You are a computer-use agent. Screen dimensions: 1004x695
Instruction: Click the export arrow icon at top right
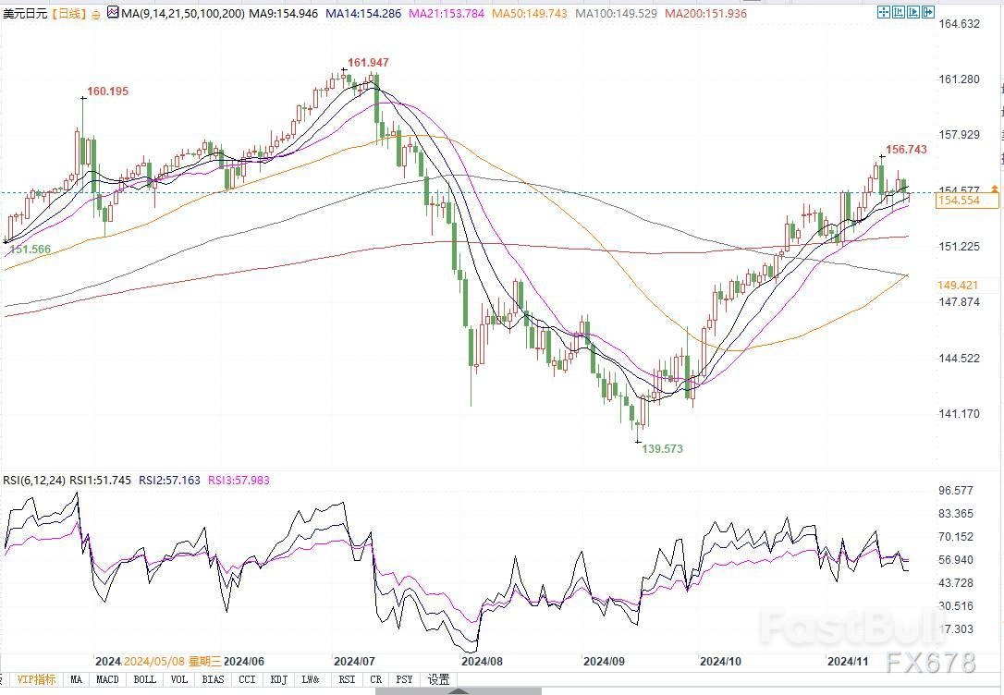pos(928,11)
